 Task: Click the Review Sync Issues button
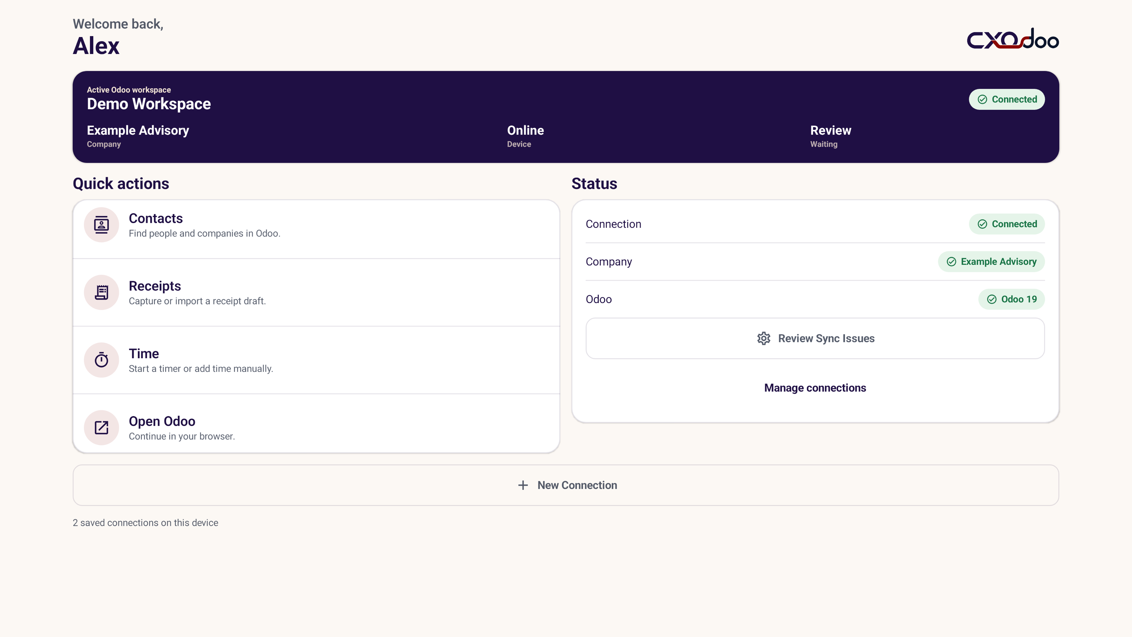click(815, 338)
